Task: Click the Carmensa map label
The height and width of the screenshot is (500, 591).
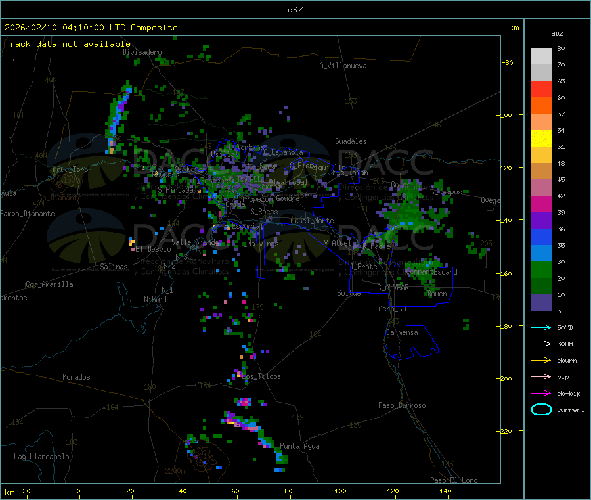Action: pyautogui.click(x=402, y=332)
